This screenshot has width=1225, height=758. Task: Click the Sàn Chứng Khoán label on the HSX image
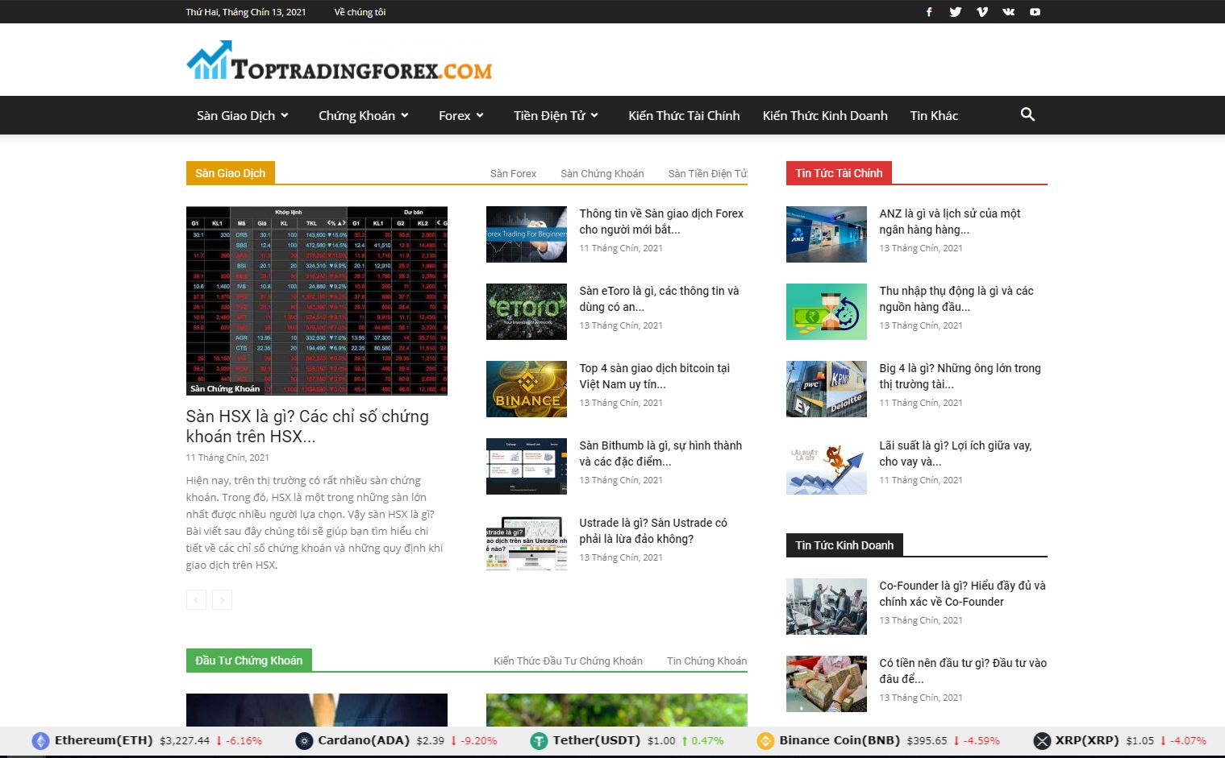pos(225,389)
